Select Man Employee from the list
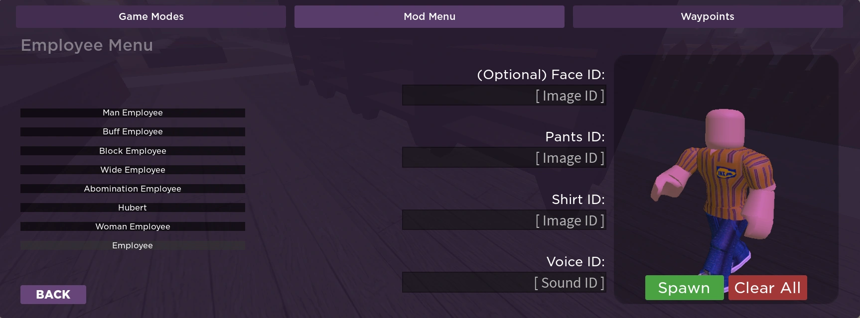Screen dimensions: 860x318 pos(133,113)
